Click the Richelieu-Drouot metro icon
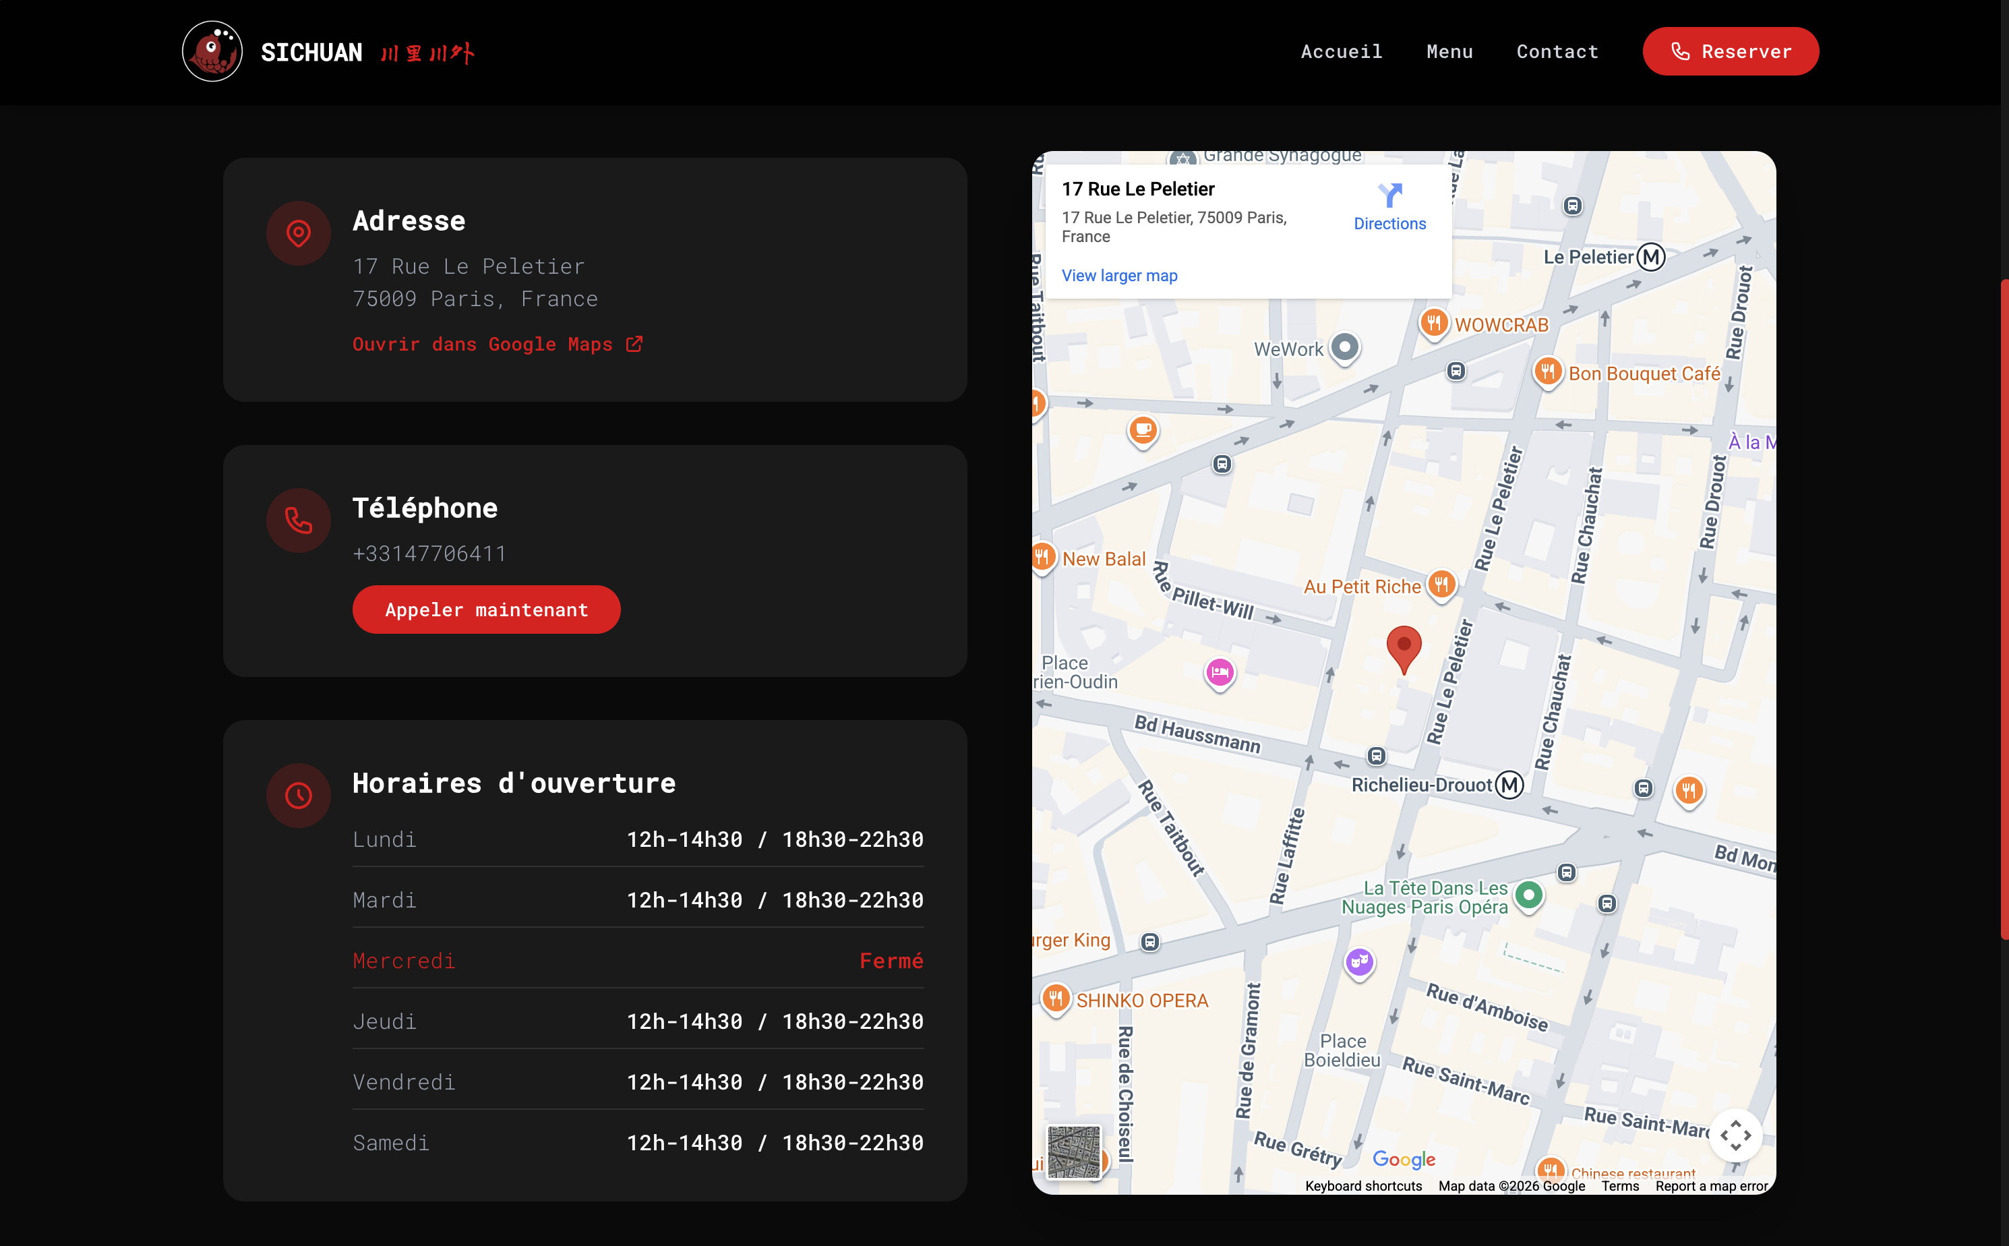The width and height of the screenshot is (2009, 1246). click(1509, 785)
